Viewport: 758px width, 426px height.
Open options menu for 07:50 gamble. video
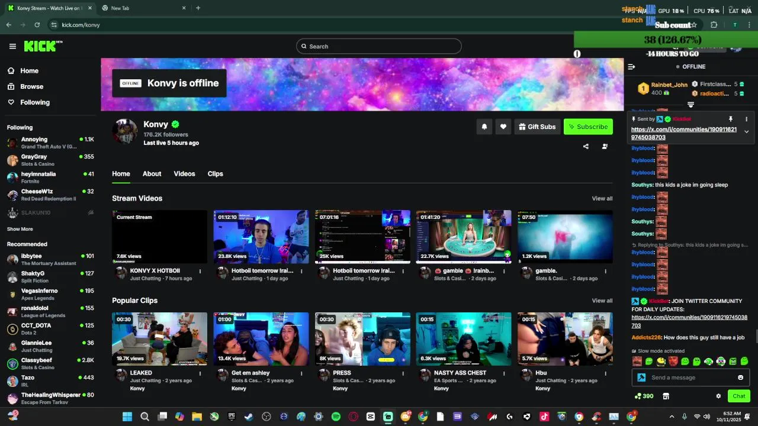[x=605, y=272]
